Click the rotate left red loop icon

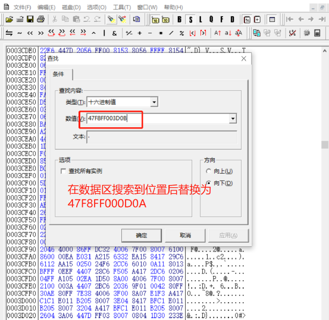tap(51, 33)
